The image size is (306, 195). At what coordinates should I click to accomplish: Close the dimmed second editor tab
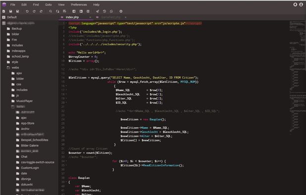click(x=125, y=17)
